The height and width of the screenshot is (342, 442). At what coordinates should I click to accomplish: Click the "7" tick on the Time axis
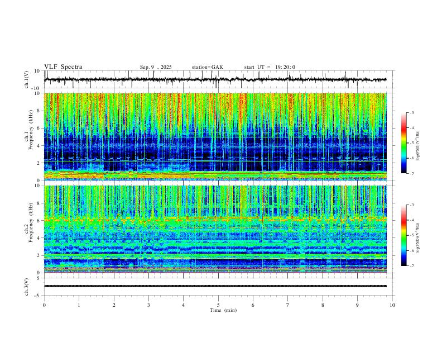click(288, 305)
